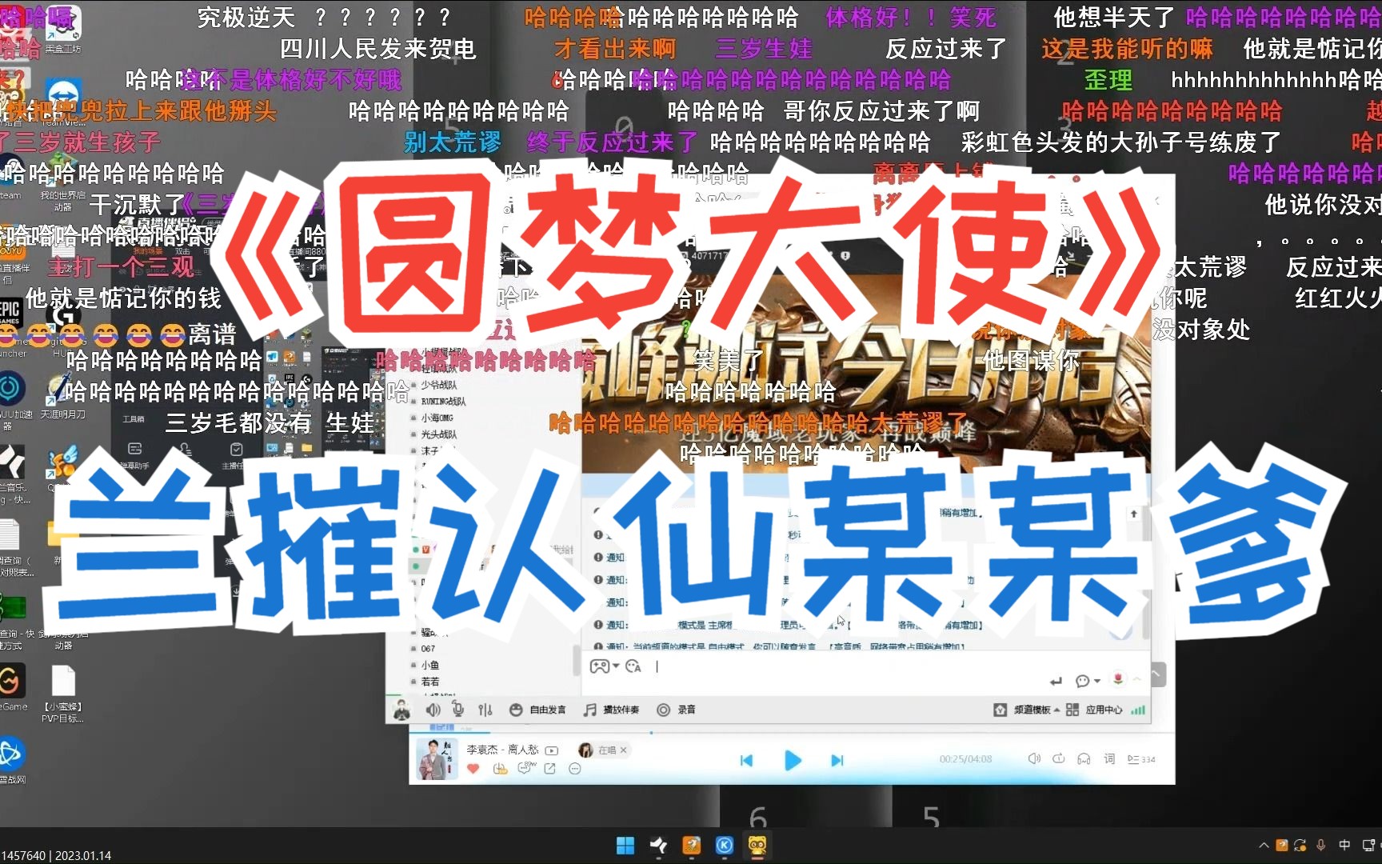Click the album cover thumbnail for 离人愁
Viewport: 1382px width, 864px height.
tap(437, 758)
